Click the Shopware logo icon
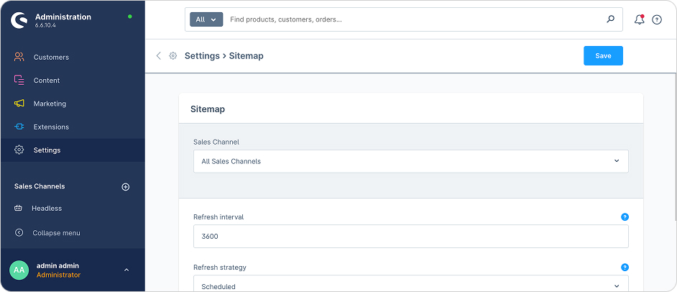 [19, 20]
